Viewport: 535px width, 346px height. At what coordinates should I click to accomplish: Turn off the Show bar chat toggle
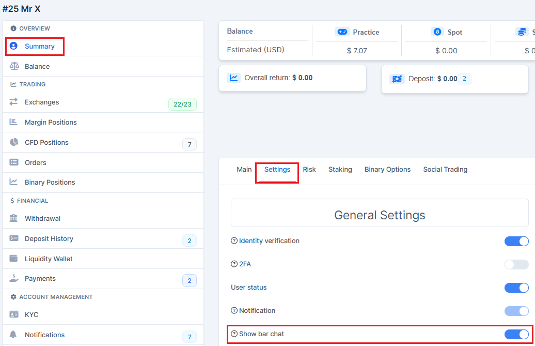click(516, 334)
